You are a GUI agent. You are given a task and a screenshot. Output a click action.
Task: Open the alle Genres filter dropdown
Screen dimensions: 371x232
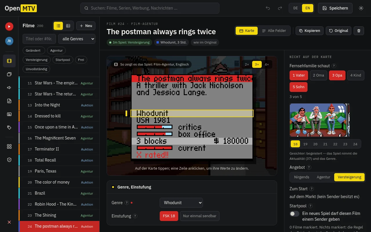77,39
